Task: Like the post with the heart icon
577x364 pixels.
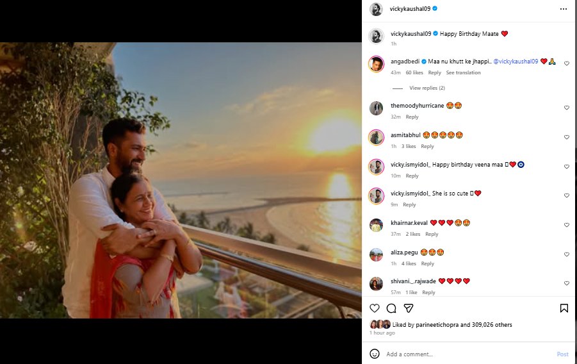Action: point(375,308)
